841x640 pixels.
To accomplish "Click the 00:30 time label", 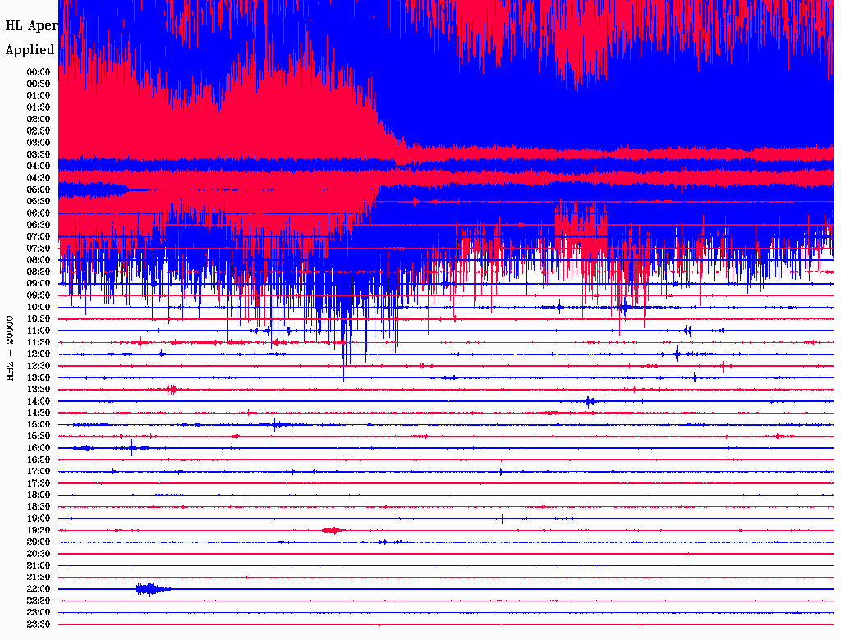I will point(39,85).
